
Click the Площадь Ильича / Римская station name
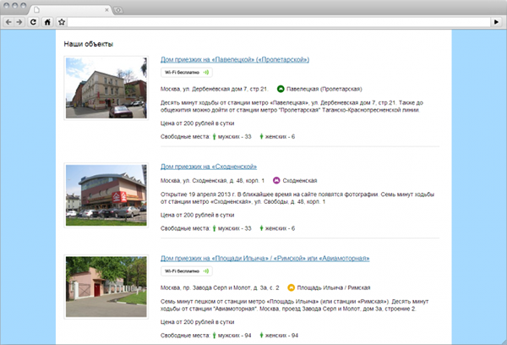click(x=334, y=287)
